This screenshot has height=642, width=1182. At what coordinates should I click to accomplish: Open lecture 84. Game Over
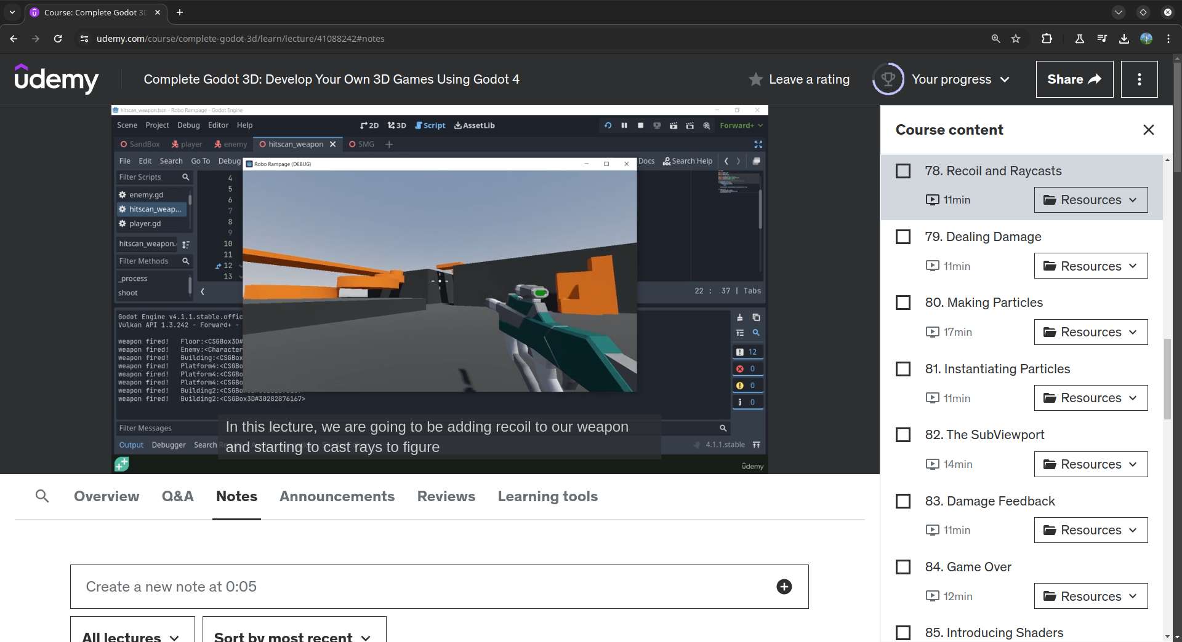(x=968, y=567)
